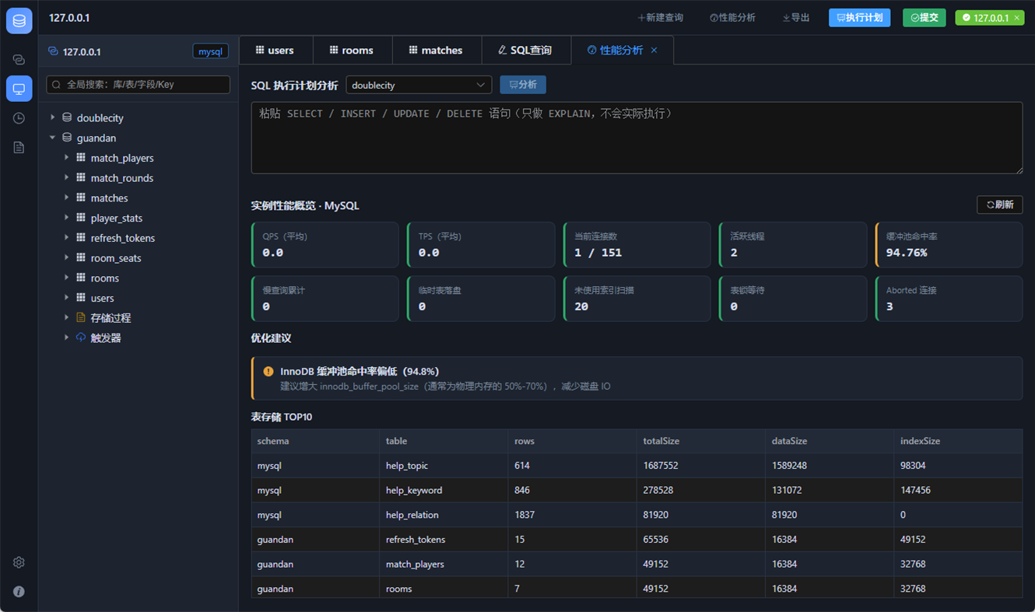The width and height of the screenshot is (1035, 612).
Task: Switch to the matches tab
Action: point(437,50)
